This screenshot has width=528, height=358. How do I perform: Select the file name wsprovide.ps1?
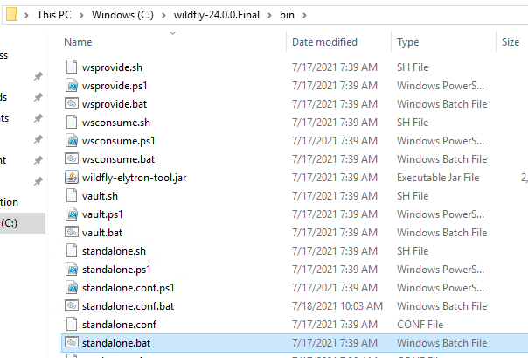115,86
